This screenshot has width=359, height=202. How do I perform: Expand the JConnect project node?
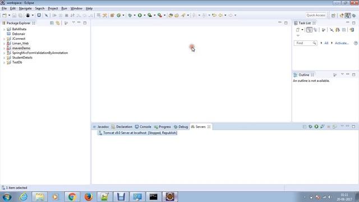[4, 39]
